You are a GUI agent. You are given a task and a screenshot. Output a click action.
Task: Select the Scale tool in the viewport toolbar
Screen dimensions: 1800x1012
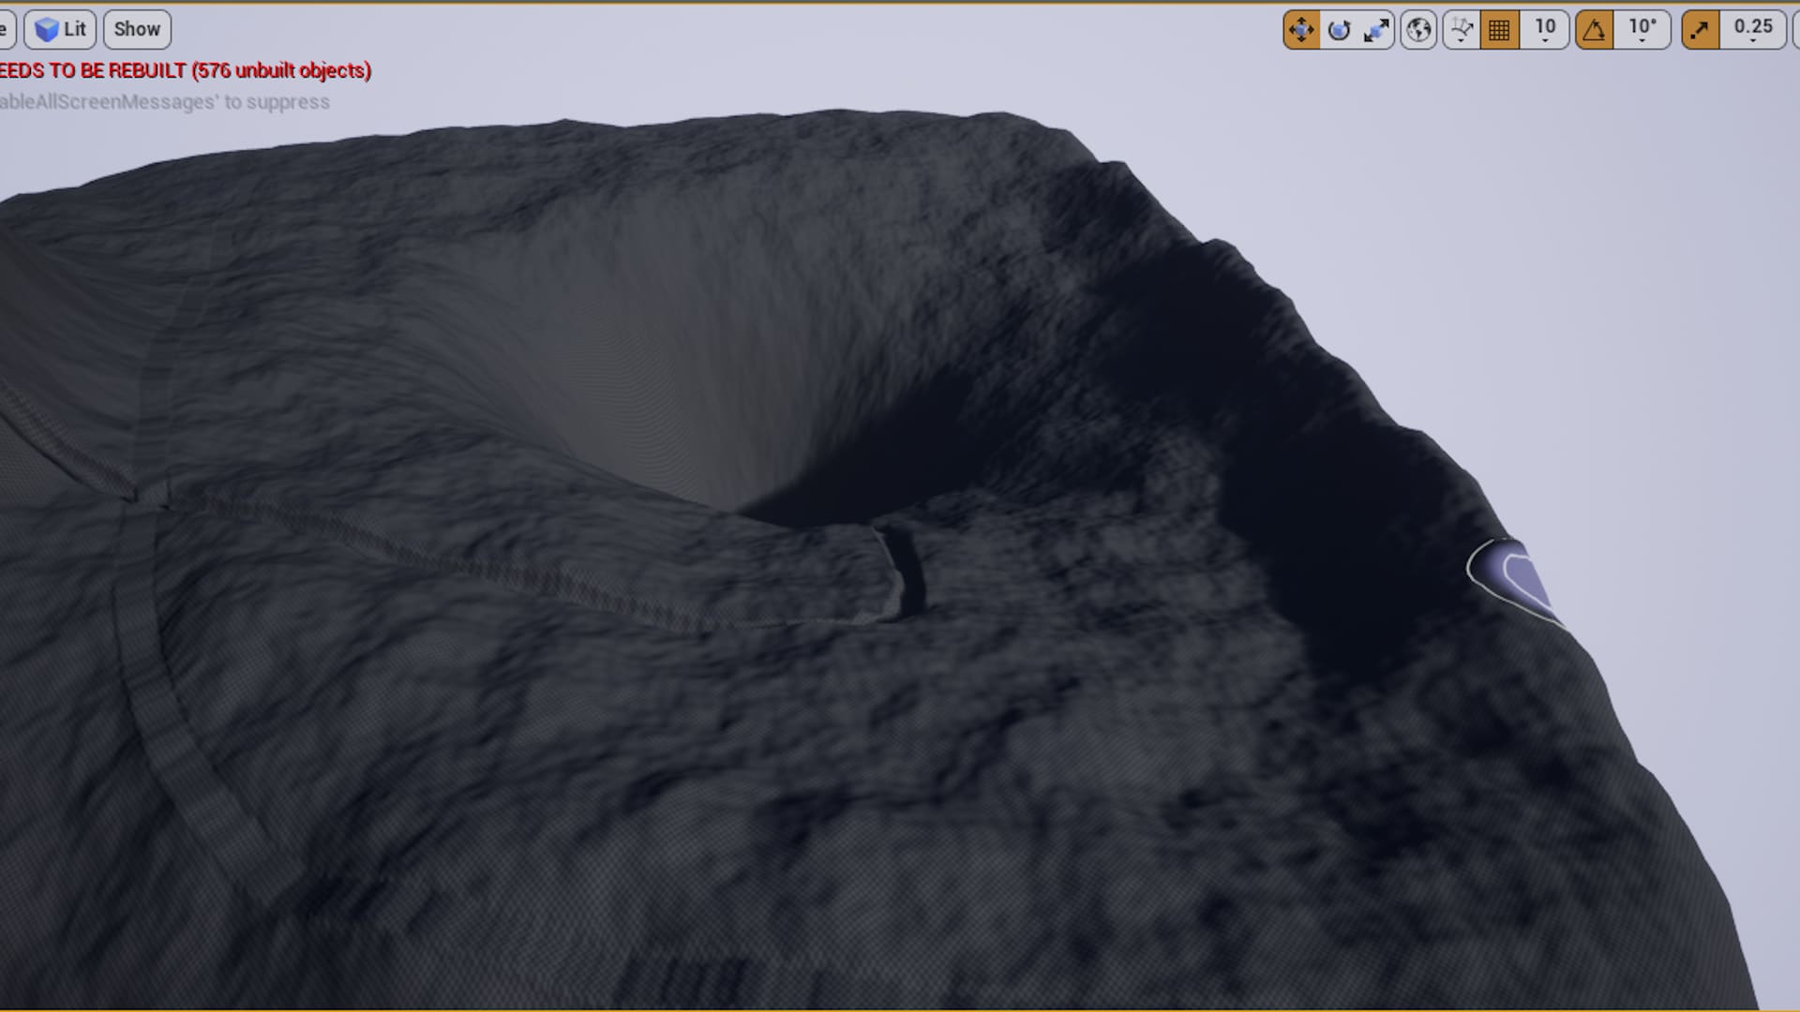click(x=1374, y=29)
